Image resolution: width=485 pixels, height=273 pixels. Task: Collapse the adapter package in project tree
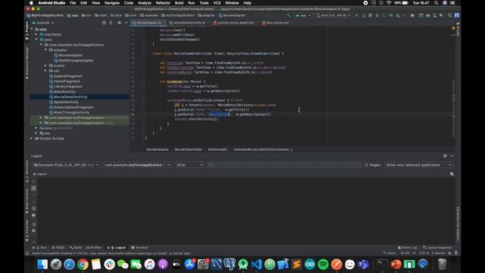tap(45, 50)
